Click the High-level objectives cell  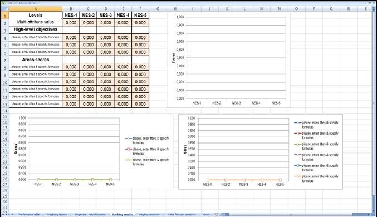pos(36,29)
